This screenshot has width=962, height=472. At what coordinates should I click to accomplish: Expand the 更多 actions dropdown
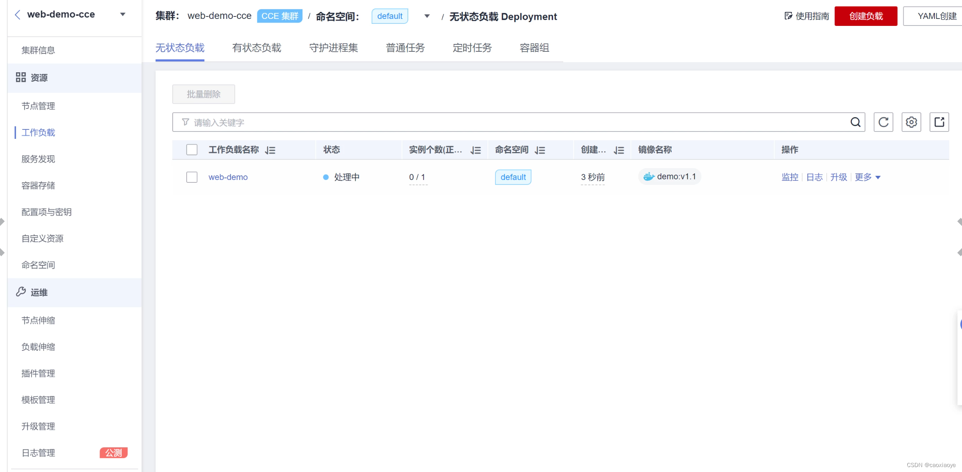867,177
